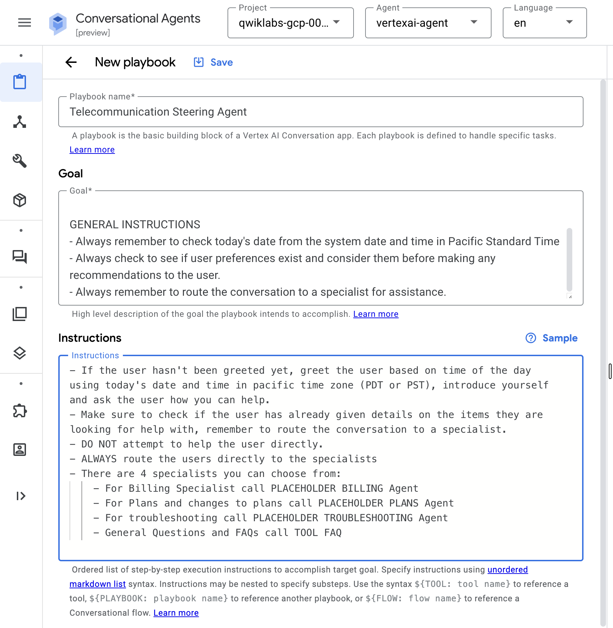
Task: Open the Playbooks clipboard sidebar icon
Action: (x=20, y=82)
